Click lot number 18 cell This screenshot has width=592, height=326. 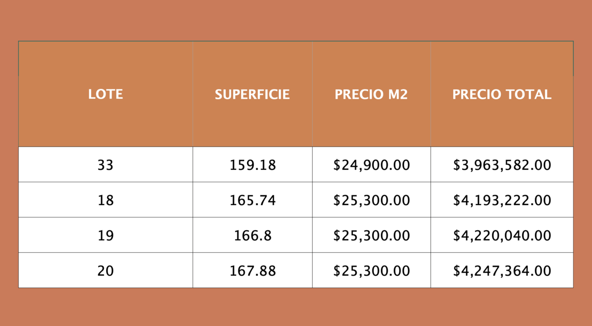(106, 201)
